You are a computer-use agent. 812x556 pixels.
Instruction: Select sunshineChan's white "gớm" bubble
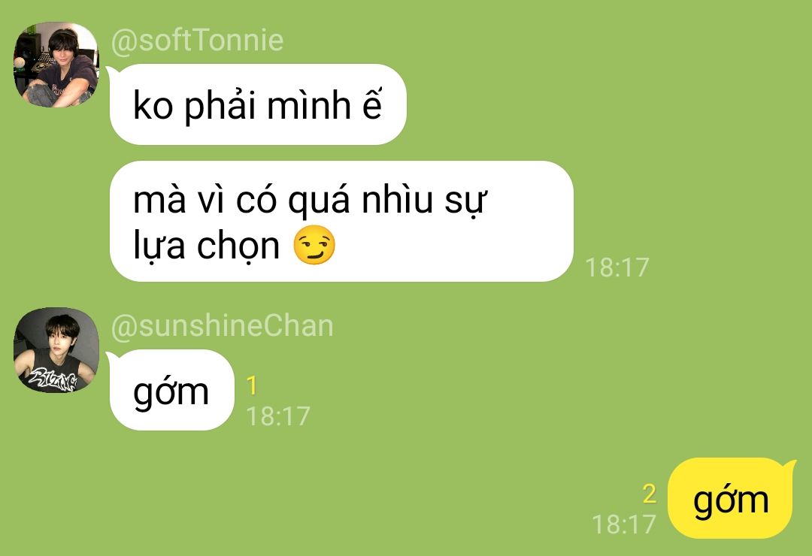point(171,390)
